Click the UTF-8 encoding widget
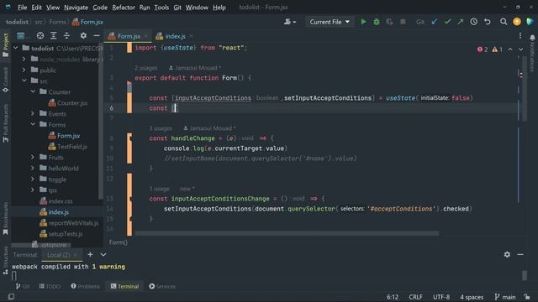538x302 pixels. (x=441, y=297)
